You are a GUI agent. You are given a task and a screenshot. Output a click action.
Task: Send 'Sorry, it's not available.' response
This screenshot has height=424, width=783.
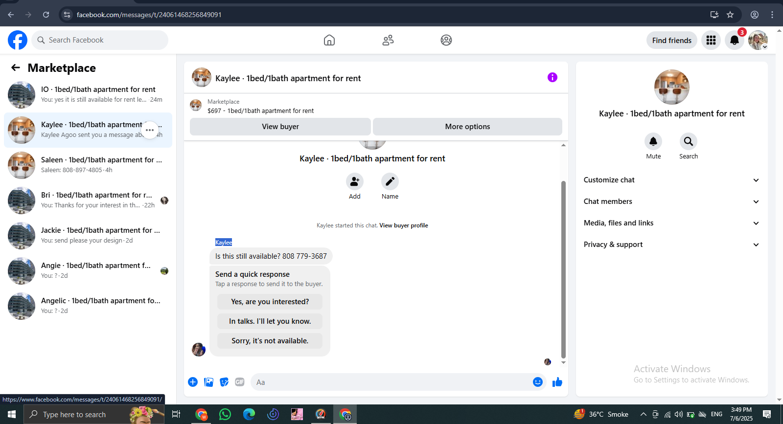[270, 341]
